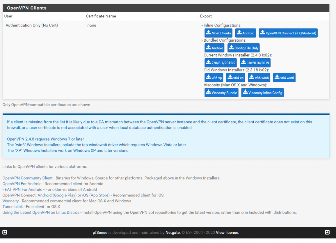The height and width of the screenshot is (243, 336).
Task: Download the x64-win6 old installer
Action: [284, 78]
